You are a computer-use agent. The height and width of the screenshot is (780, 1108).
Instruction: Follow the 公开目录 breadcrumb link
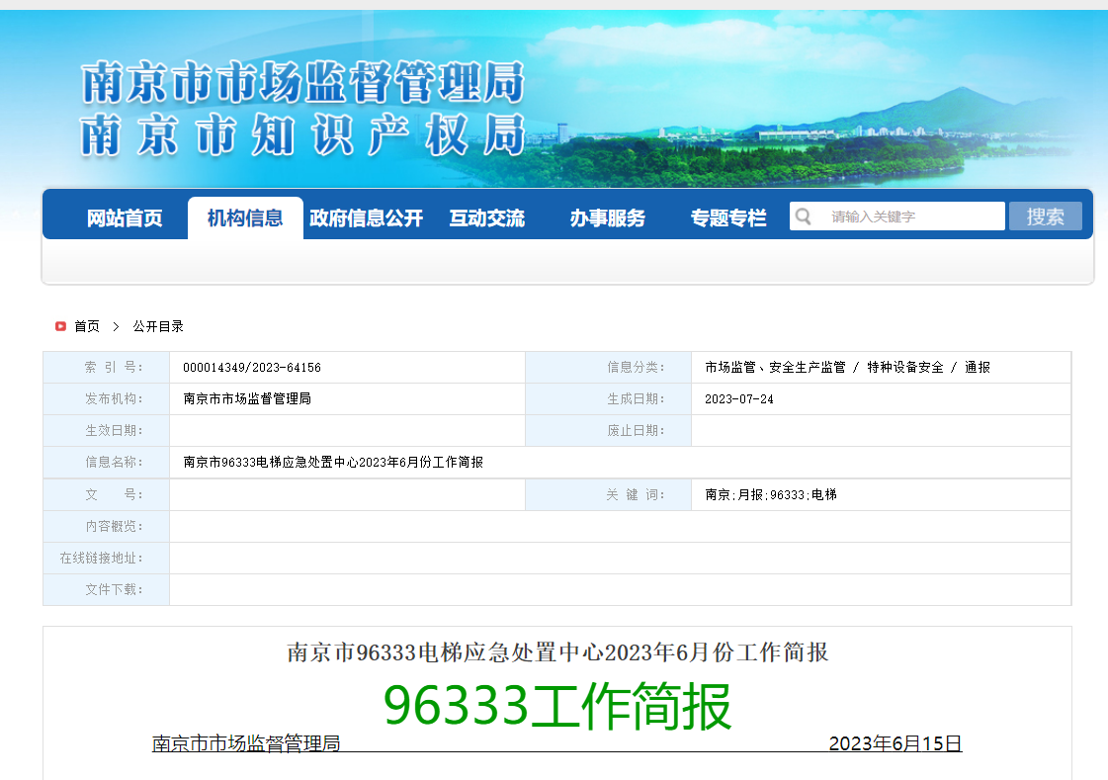(158, 326)
